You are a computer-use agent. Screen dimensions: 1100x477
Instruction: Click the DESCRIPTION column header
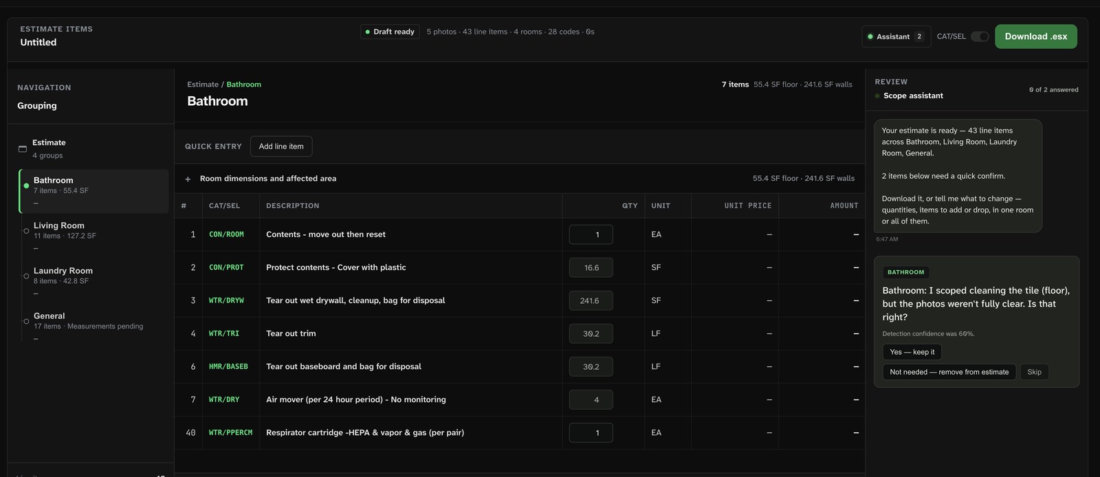coord(293,206)
